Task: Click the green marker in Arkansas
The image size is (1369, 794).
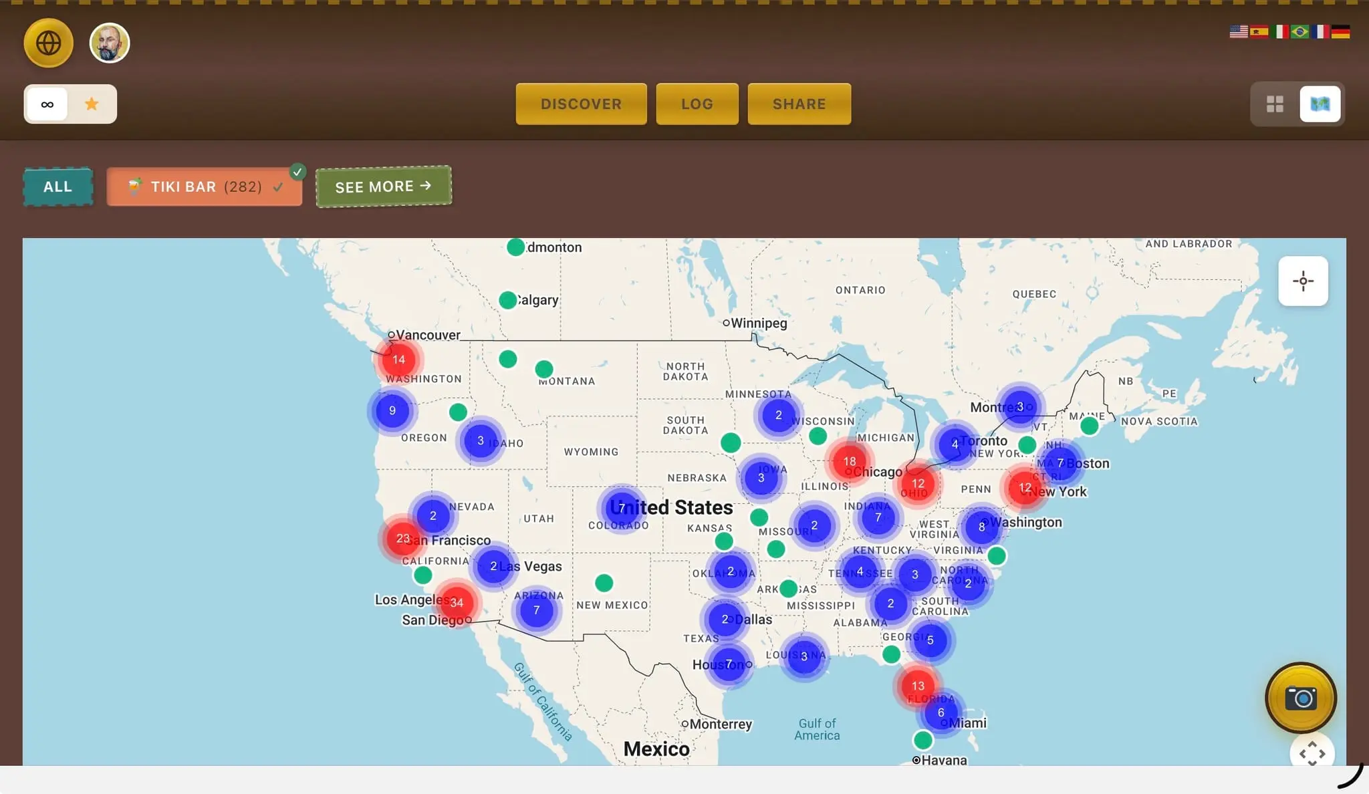Action: pyautogui.click(x=789, y=589)
